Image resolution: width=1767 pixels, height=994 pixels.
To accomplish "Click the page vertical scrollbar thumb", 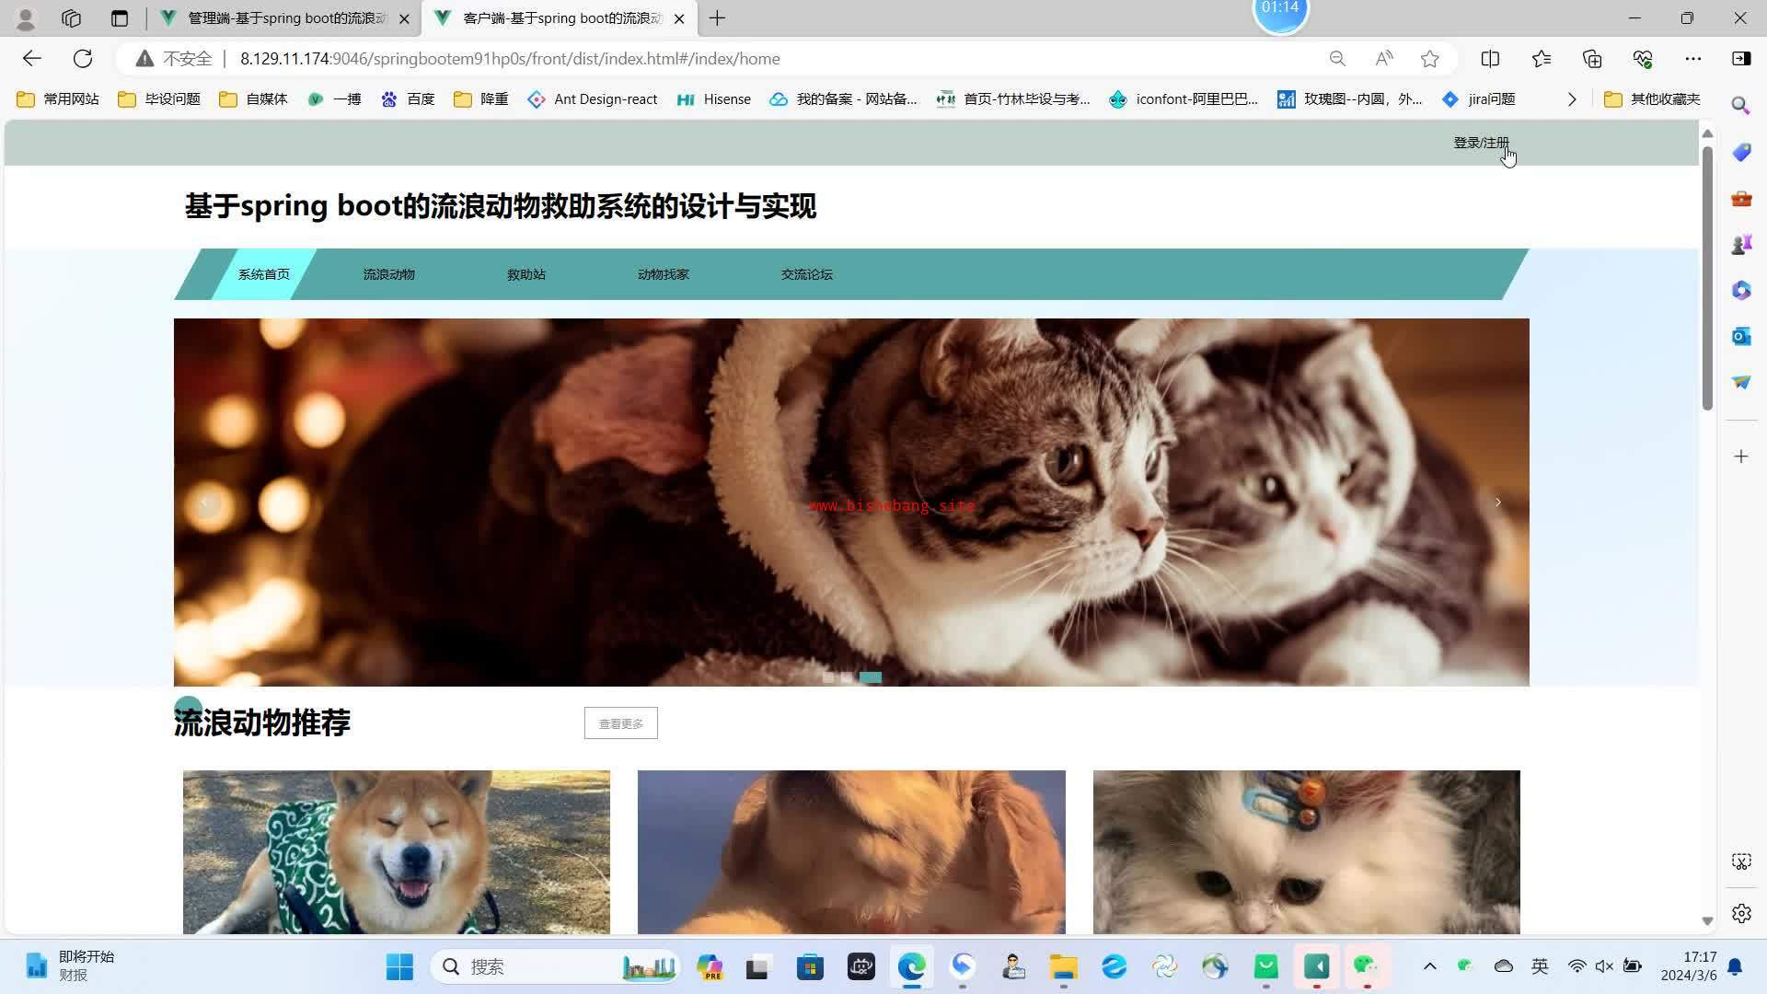I will tap(1707, 276).
